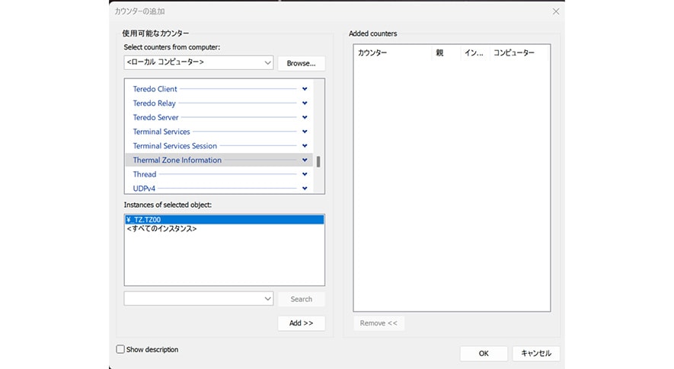Select the TZ.TZ00 instance
Screen dimensions: 674x369
224,220
